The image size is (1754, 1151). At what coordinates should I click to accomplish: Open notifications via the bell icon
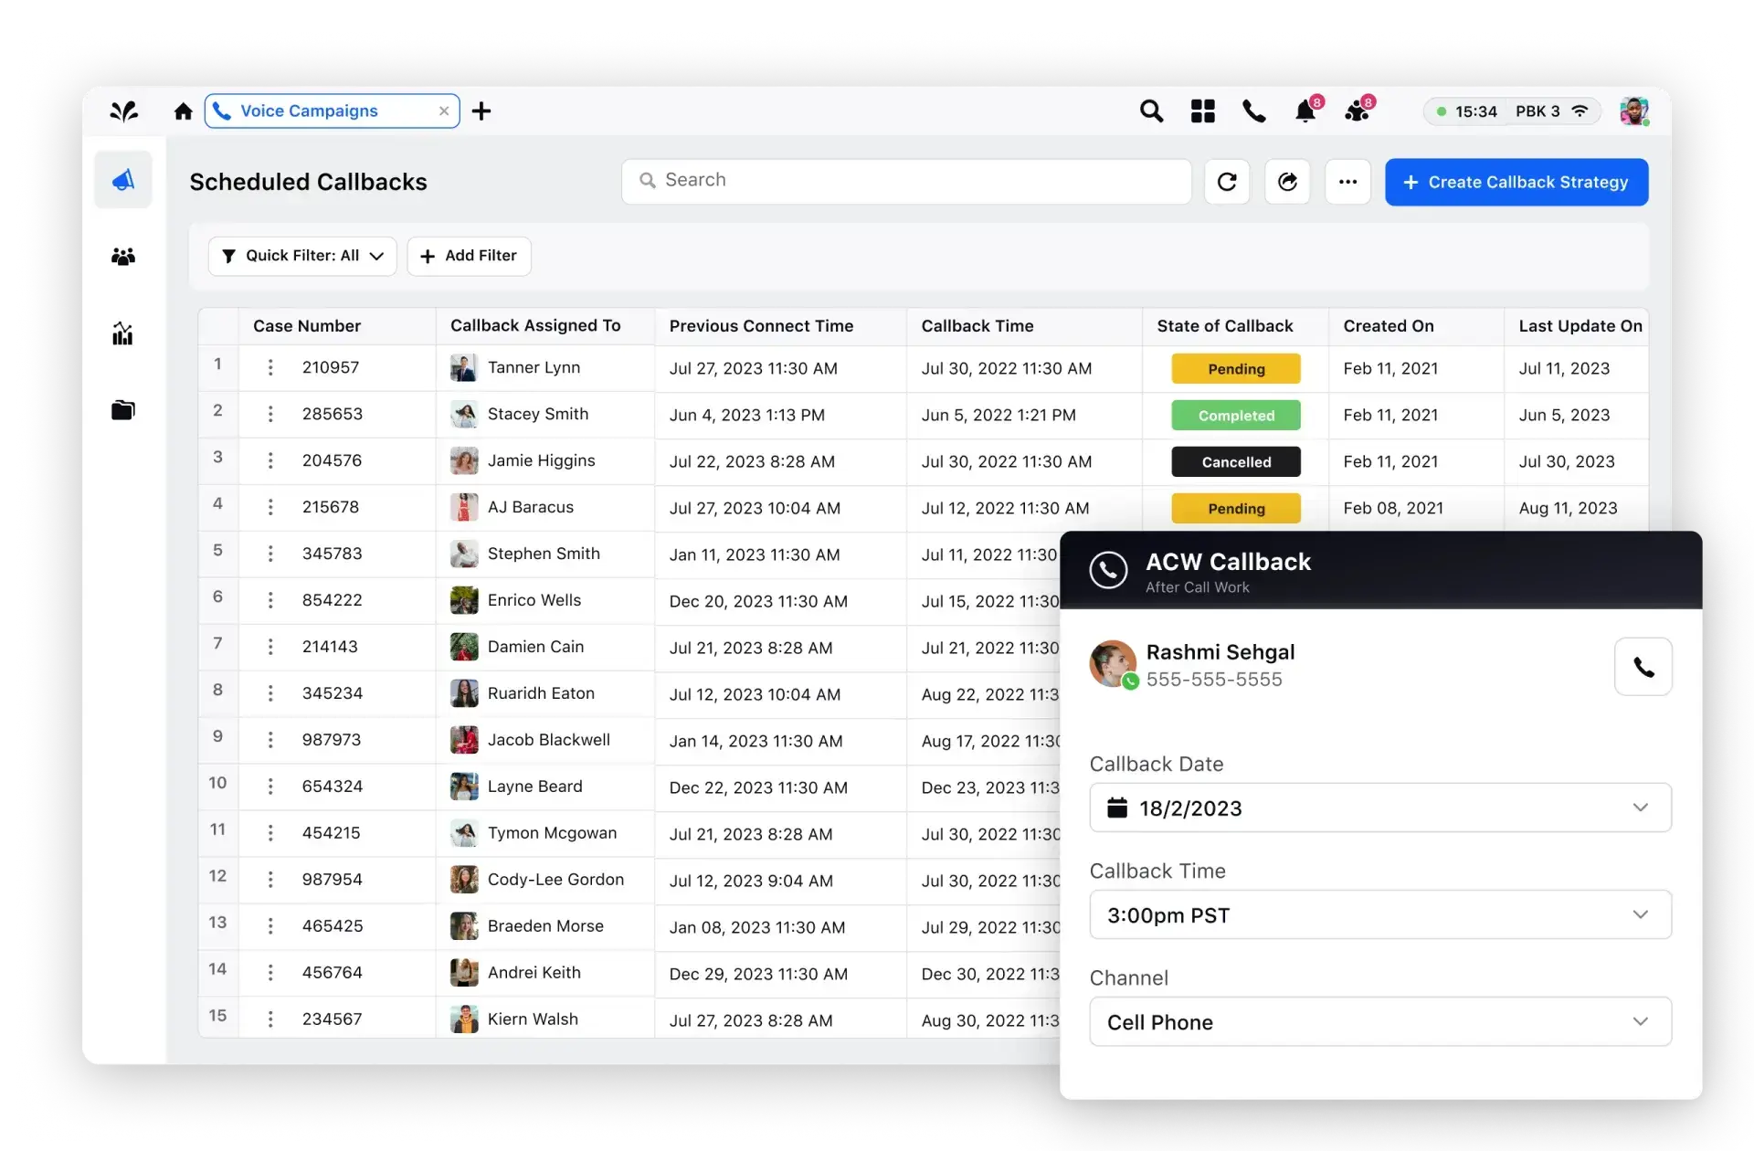(1305, 111)
